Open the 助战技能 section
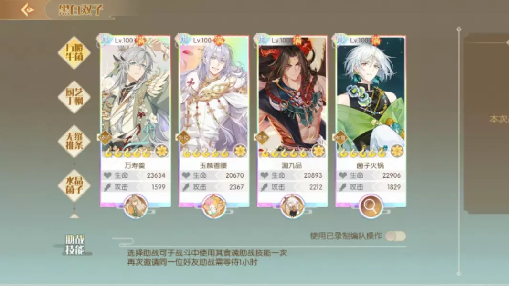 pyautogui.click(x=74, y=245)
